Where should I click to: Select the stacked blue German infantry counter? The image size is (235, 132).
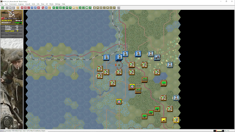coord(119,57)
